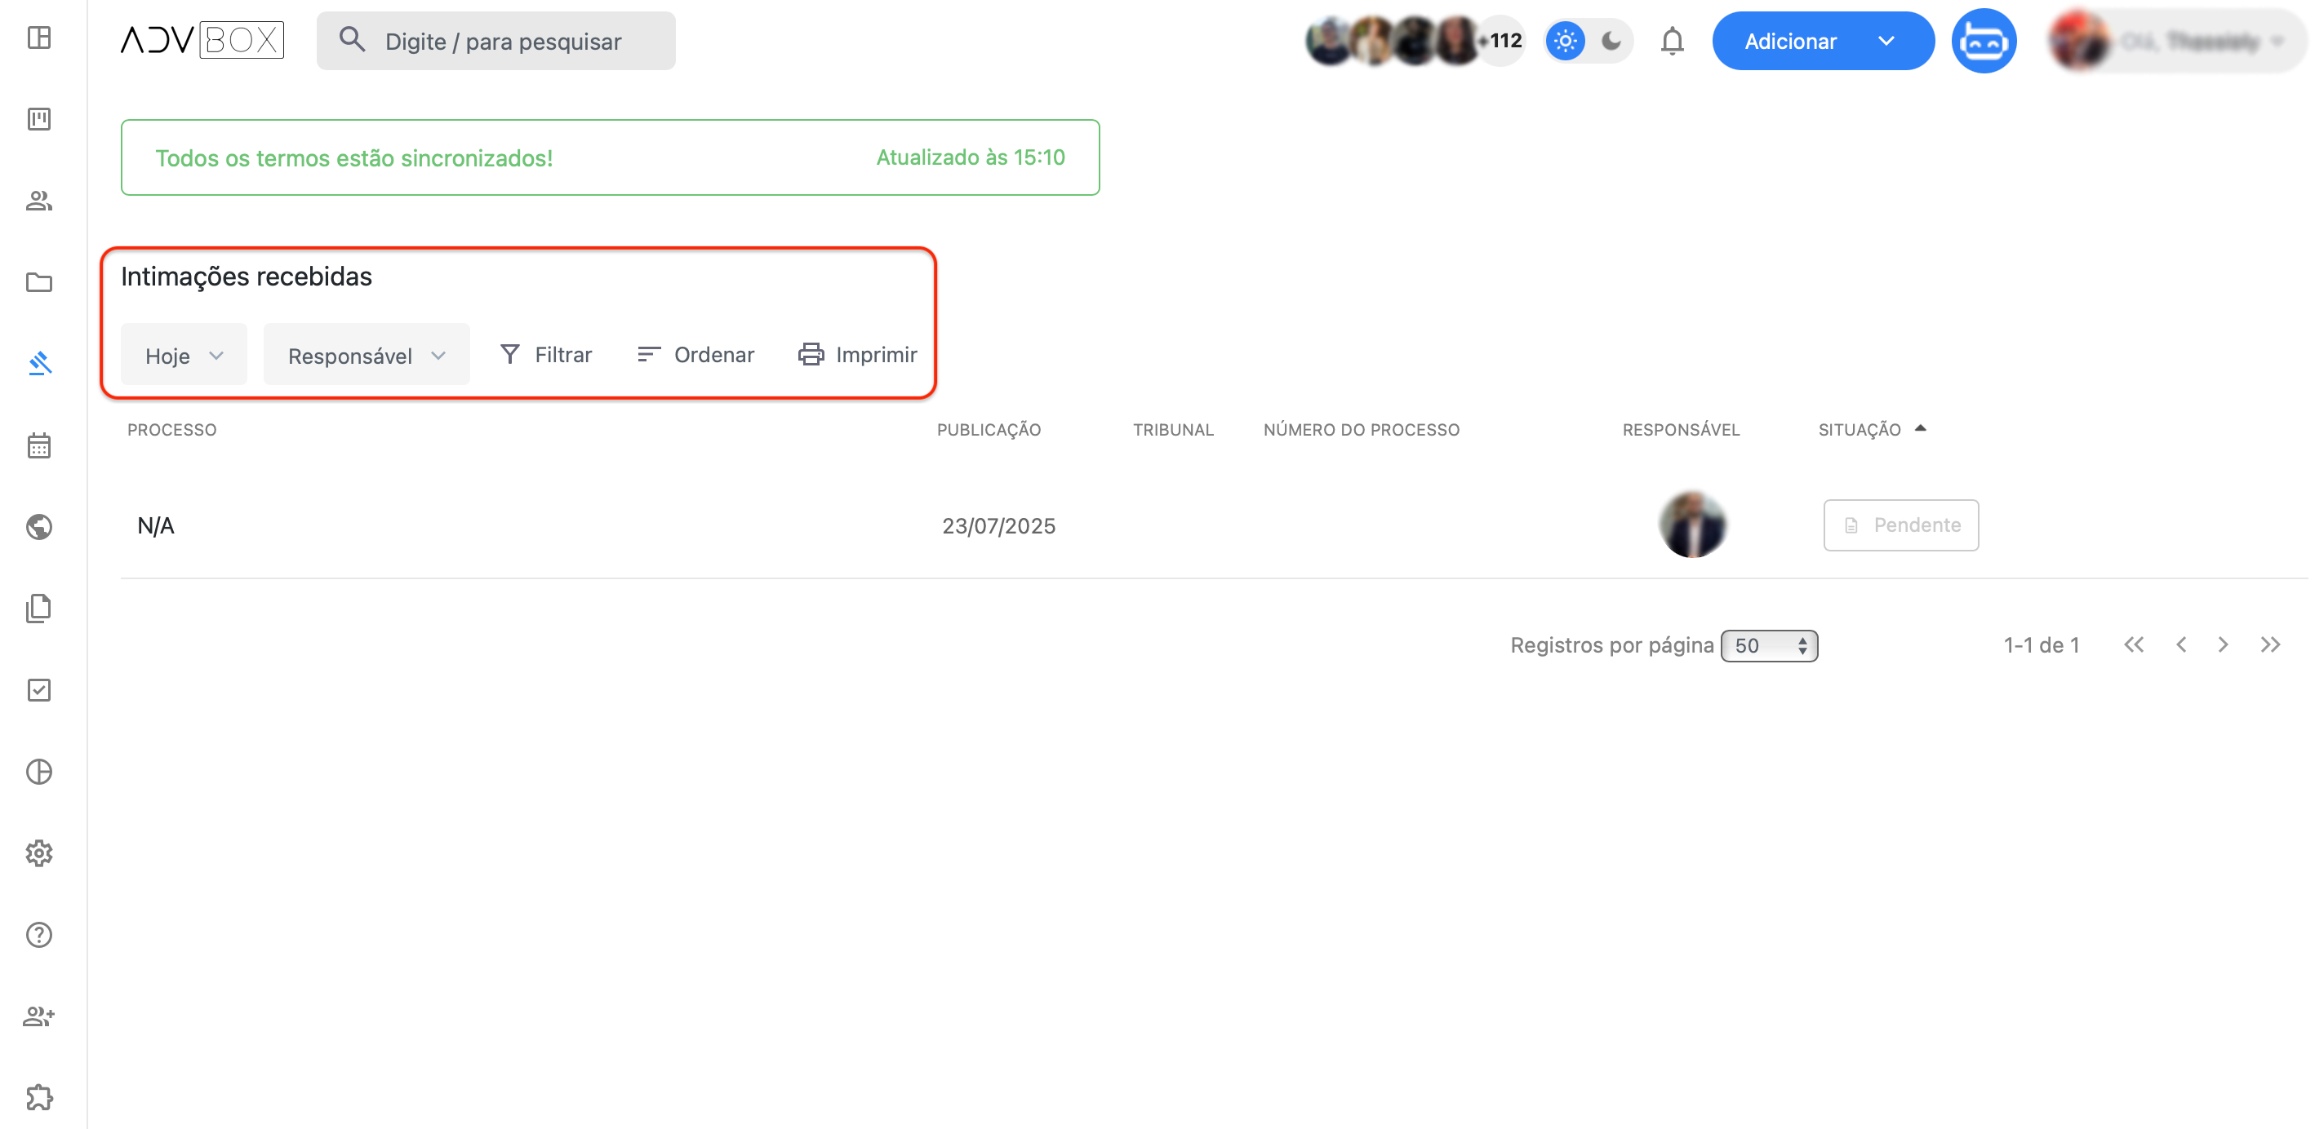The image size is (2315, 1129).
Task: Click Imprimir button
Action: pos(858,355)
